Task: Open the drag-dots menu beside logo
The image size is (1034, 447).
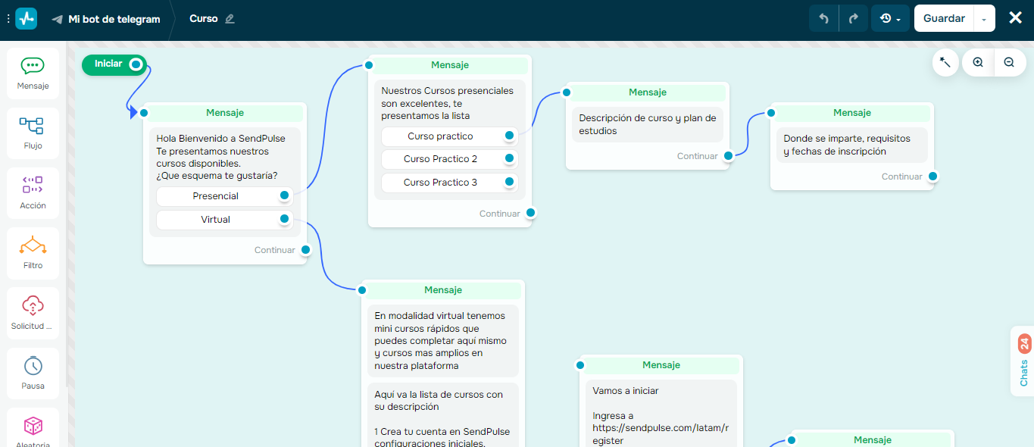Action: point(8,18)
